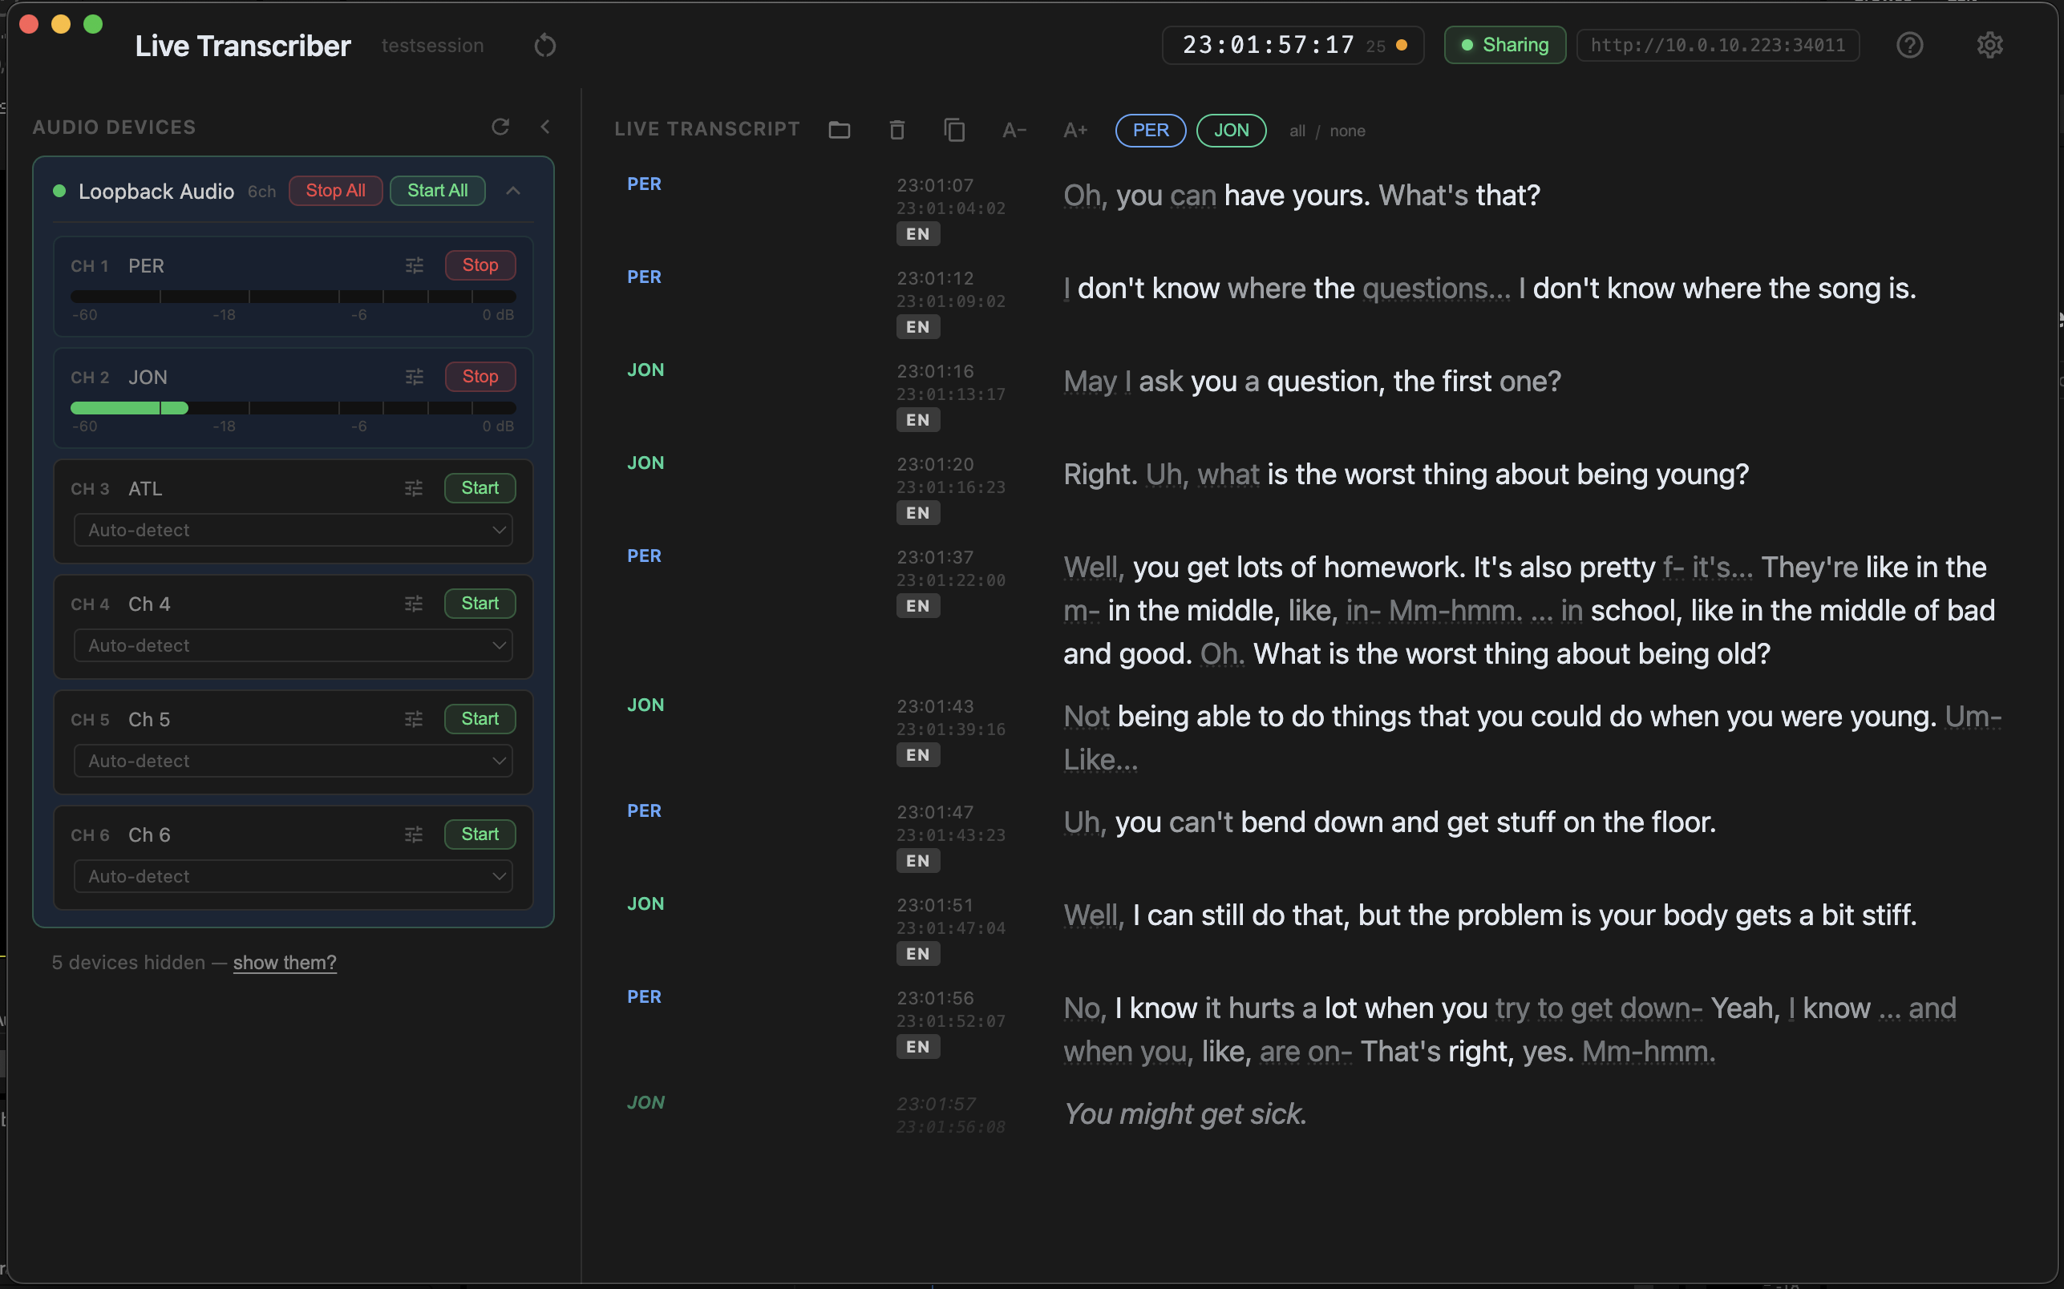Open CH 1 PER channel settings sliders icon
This screenshot has height=1289, width=2064.
point(415,266)
